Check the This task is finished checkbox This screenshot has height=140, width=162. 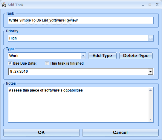[47, 63]
